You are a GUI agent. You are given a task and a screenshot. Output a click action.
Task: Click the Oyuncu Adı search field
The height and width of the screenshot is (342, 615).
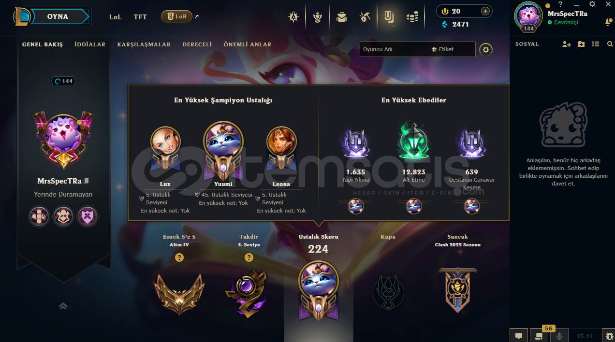point(394,49)
